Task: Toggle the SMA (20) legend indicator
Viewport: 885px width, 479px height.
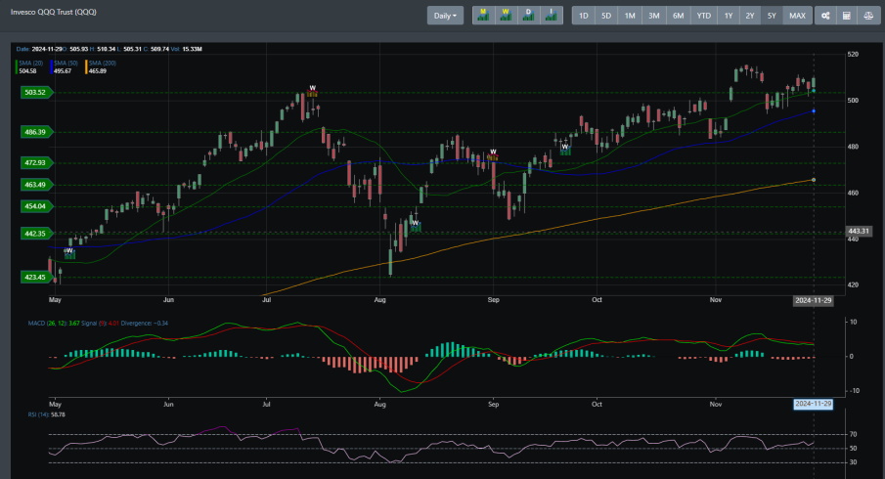Action: [x=28, y=64]
